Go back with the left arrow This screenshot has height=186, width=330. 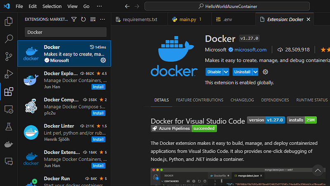[x=127, y=6]
